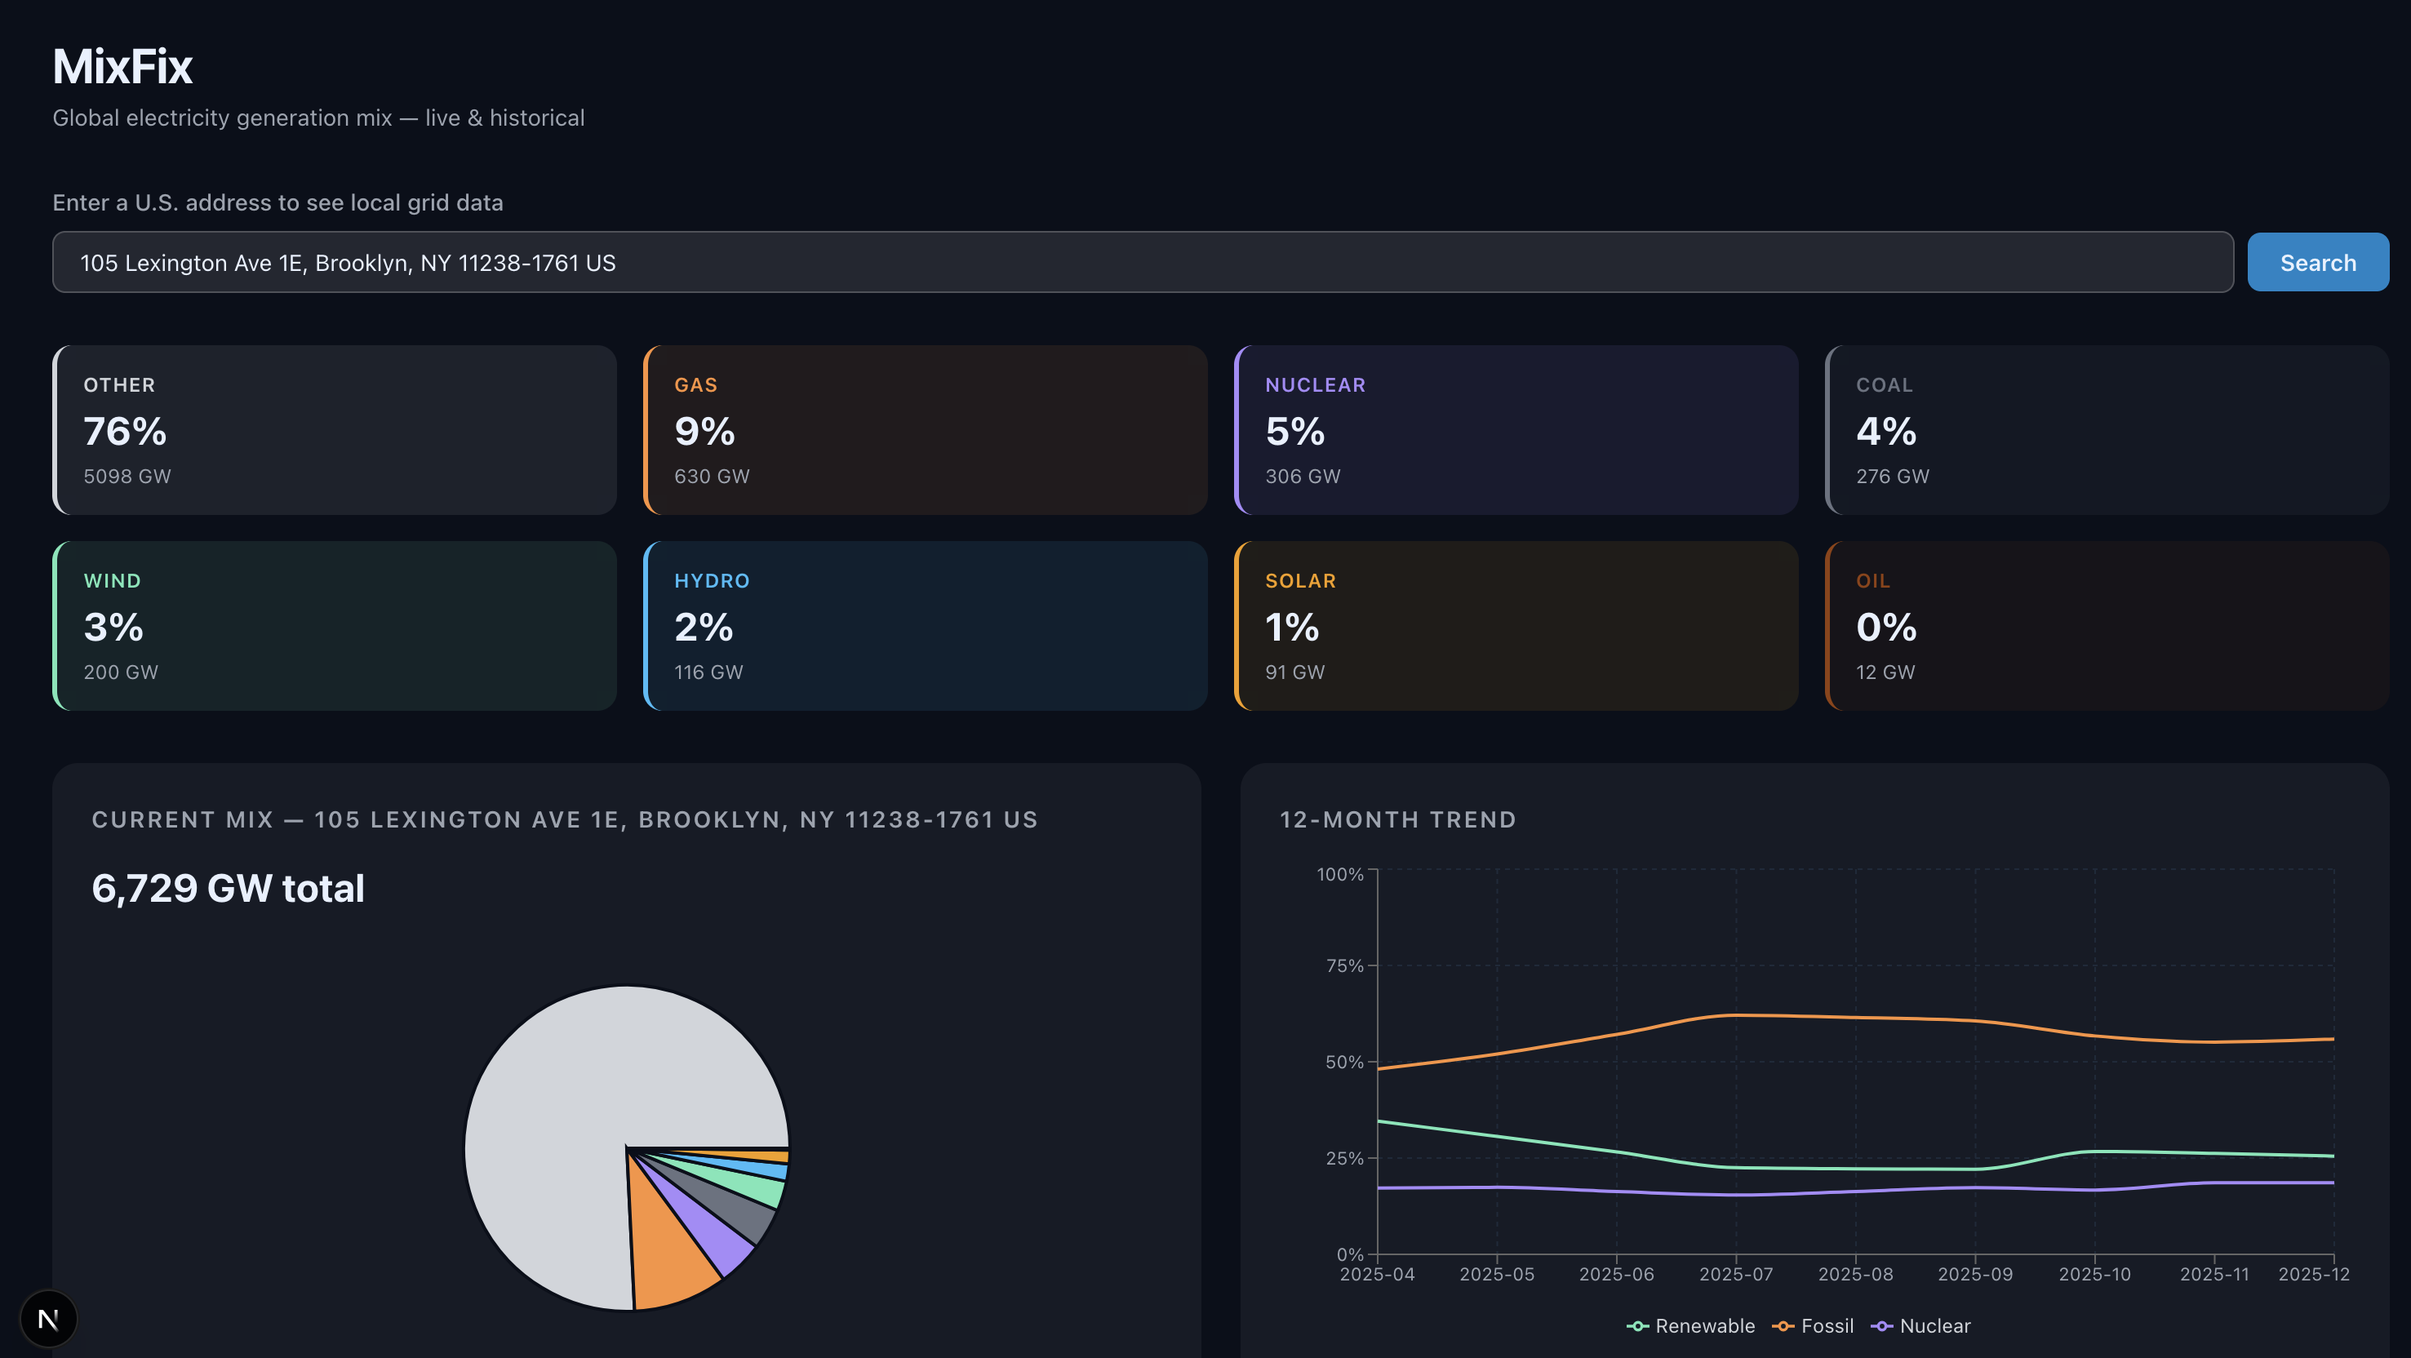
Task: Select the Wind 3% stat card
Action: point(334,625)
